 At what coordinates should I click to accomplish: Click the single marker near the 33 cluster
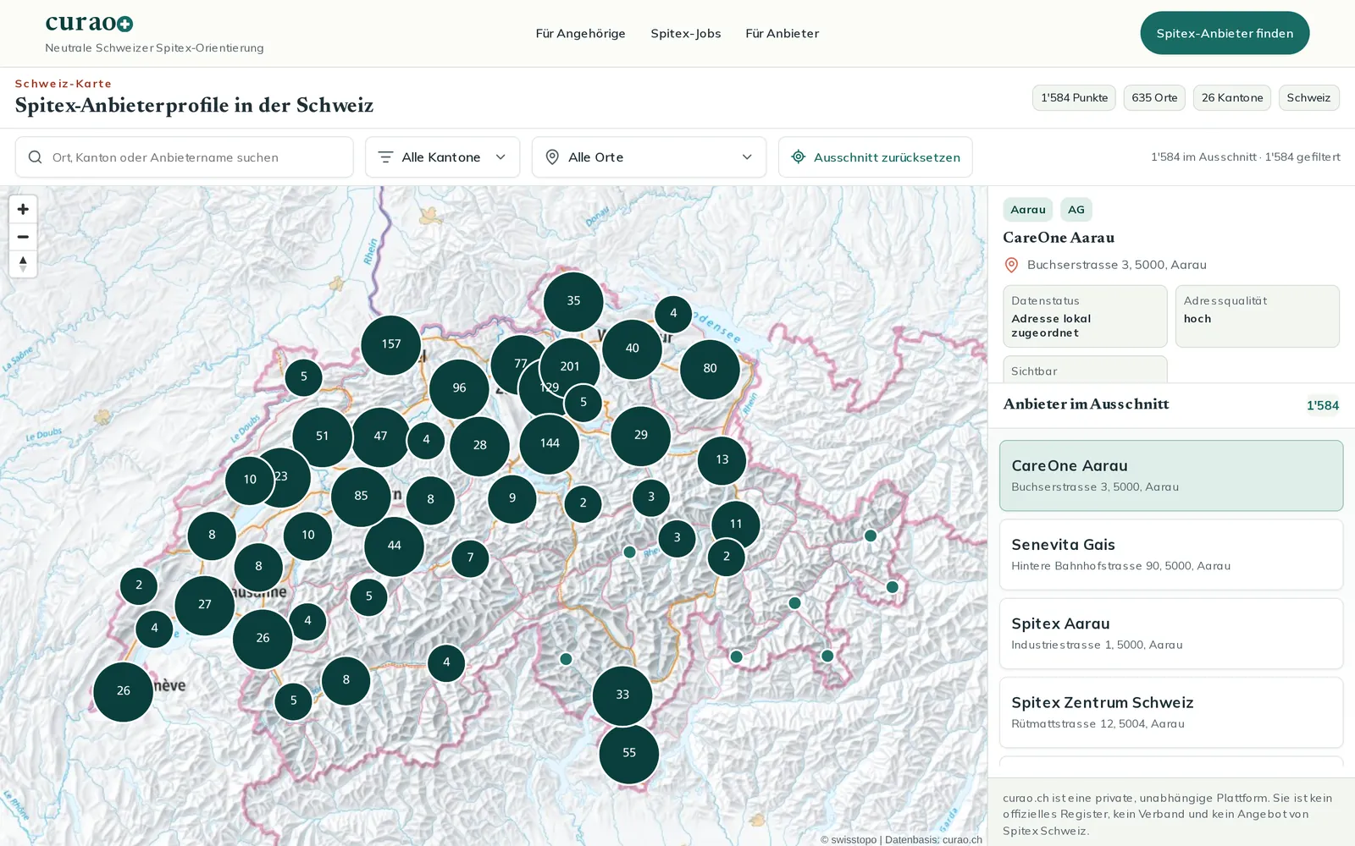pos(566,659)
